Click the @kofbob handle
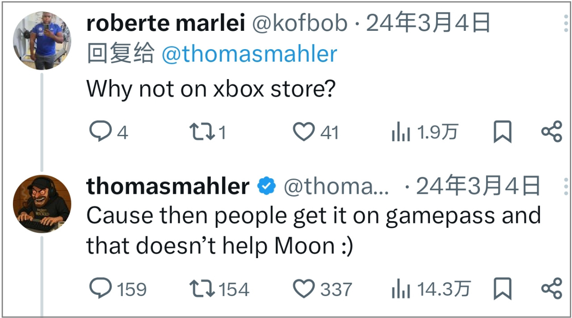This screenshot has width=572, height=318. tap(300, 23)
